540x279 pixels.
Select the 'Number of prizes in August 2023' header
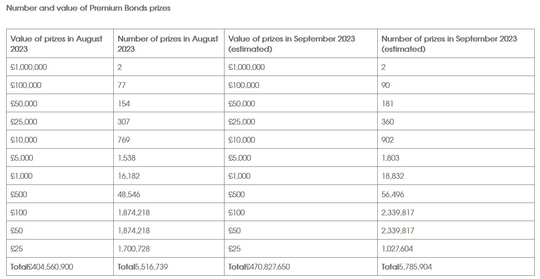(169, 44)
